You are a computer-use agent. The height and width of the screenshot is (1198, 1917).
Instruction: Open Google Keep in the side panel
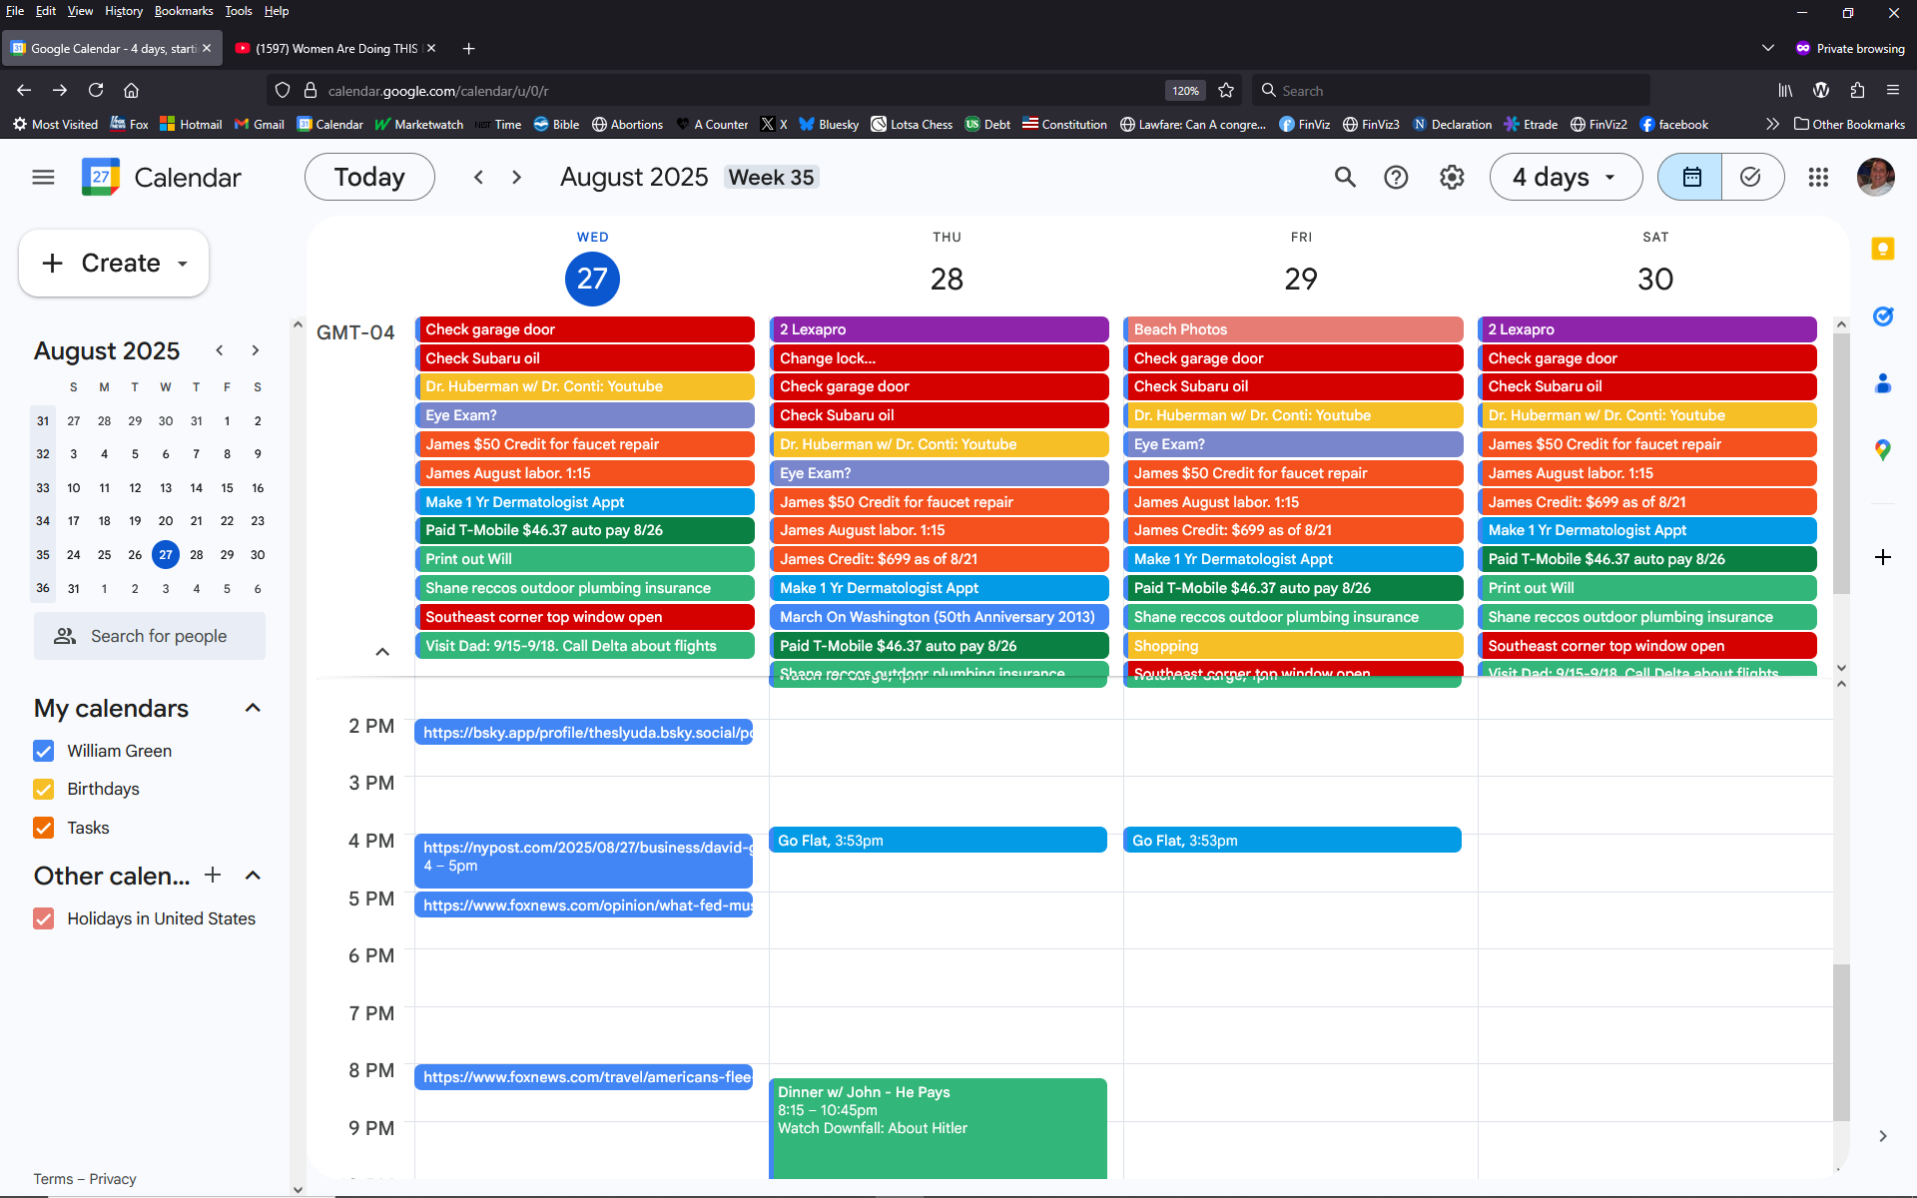pos(1882,250)
